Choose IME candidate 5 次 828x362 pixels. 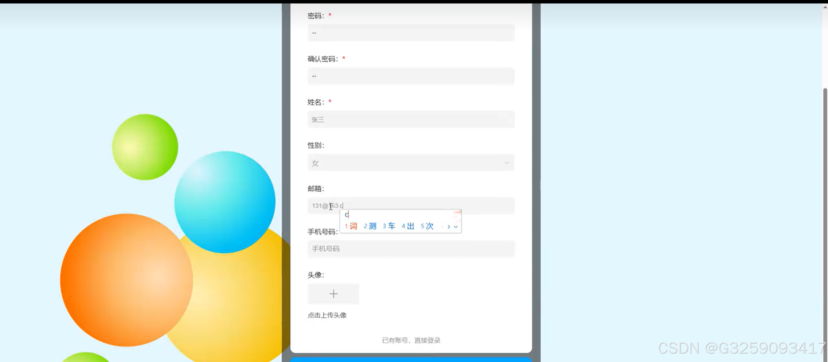pos(427,226)
